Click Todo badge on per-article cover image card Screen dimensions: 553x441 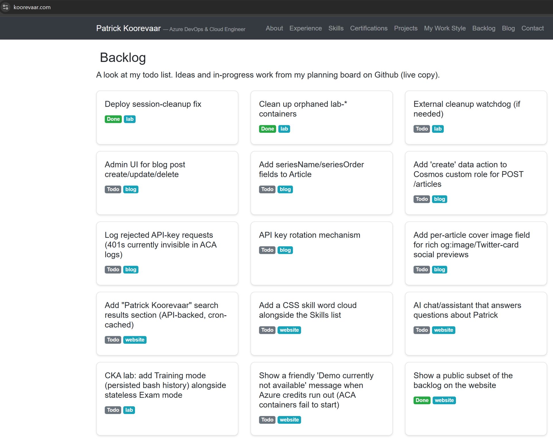(x=421, y=270)
